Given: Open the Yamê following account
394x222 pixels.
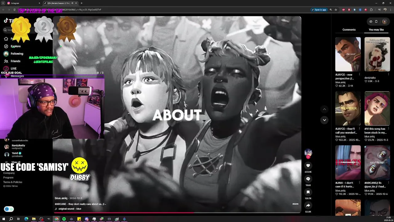Looking at the screenshot, I should [x=13, y=154].
